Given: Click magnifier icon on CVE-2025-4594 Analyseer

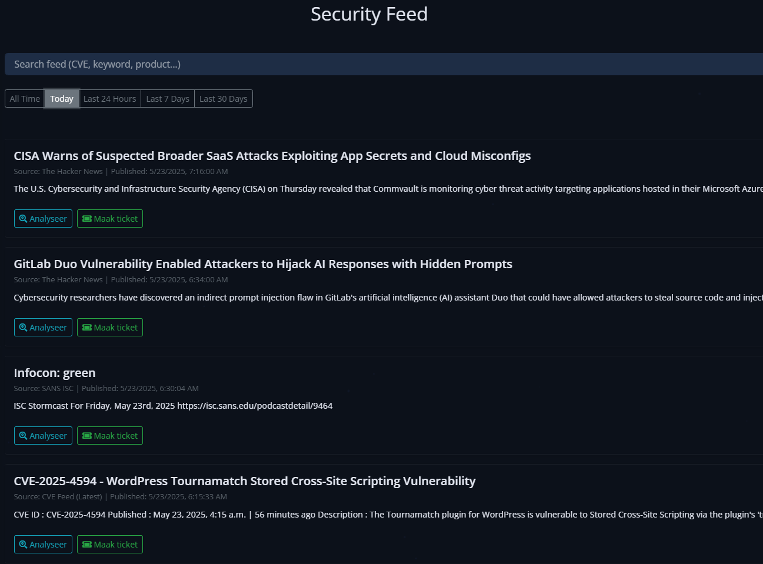Looking at the screenshot, I should (24, 545).
